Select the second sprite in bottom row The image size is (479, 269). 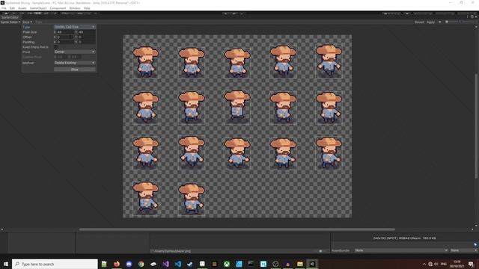tap(192, 200)
